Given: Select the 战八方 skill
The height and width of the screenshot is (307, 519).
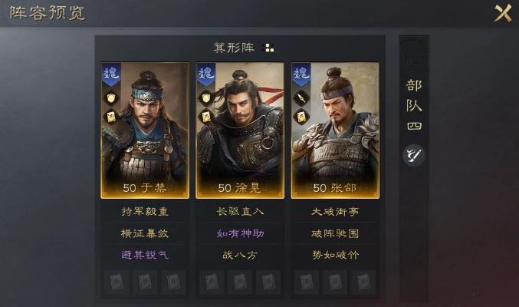Looking at the screenshot, I should [240, 255].
